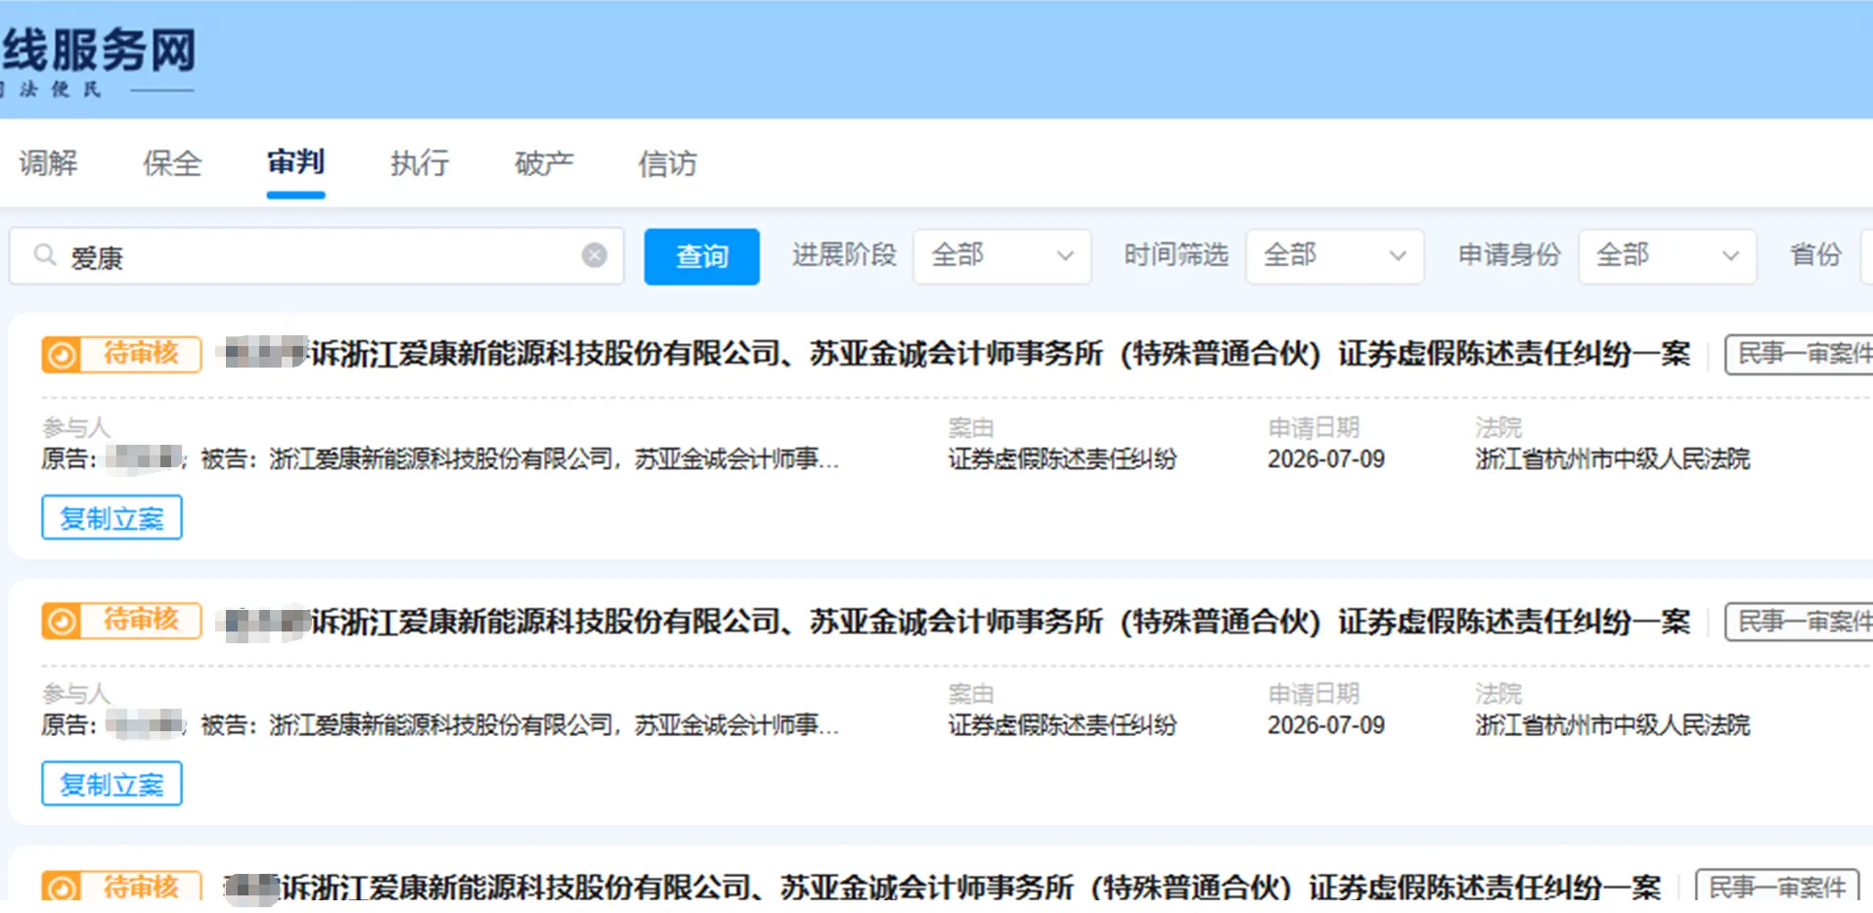This screenshot has width=1873, height=913.
Task: Switch to the 调解 tab
Action: click(49, 163)
